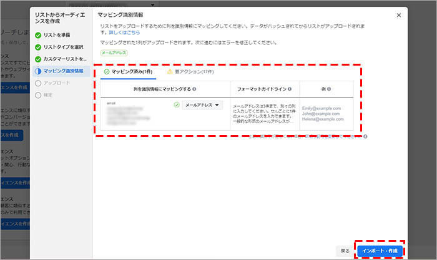Select the アップロード step radio circle
This screenshot has width=437, height=260.
[39, 83]
